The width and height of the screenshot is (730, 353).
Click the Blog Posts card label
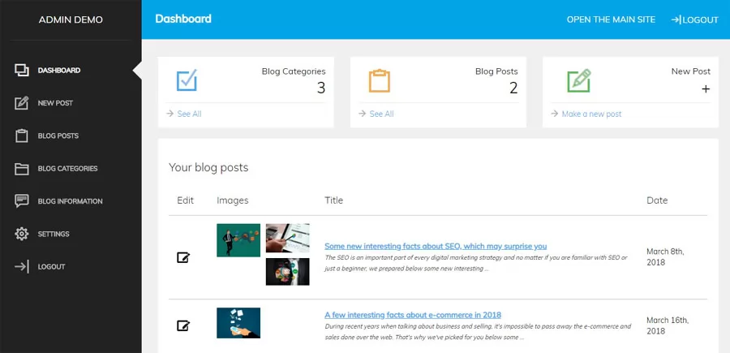[496, 71]
